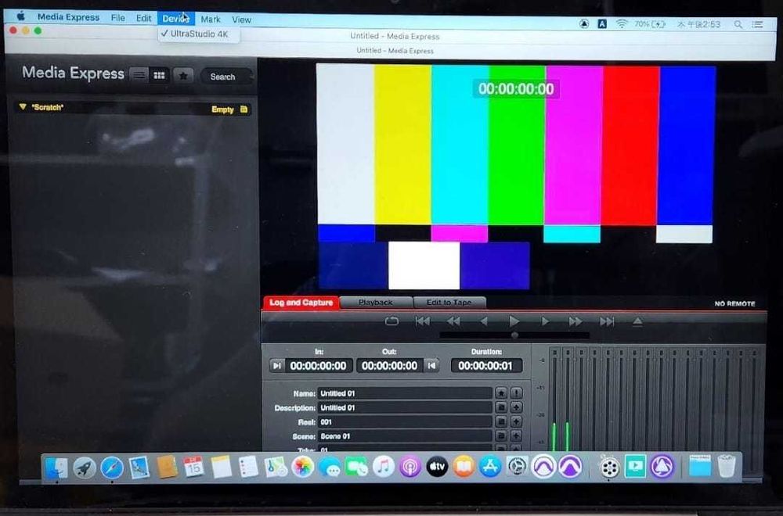This screenshot has width=783, height=516.
Task: Open the Apple menu
Action: [21, 16]
